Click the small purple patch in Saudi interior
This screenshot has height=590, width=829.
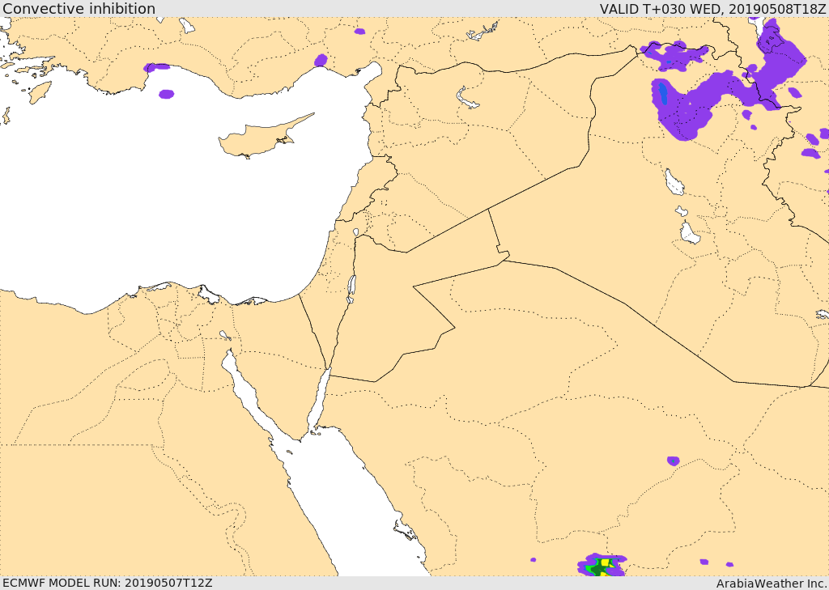[x=673, y=461]
